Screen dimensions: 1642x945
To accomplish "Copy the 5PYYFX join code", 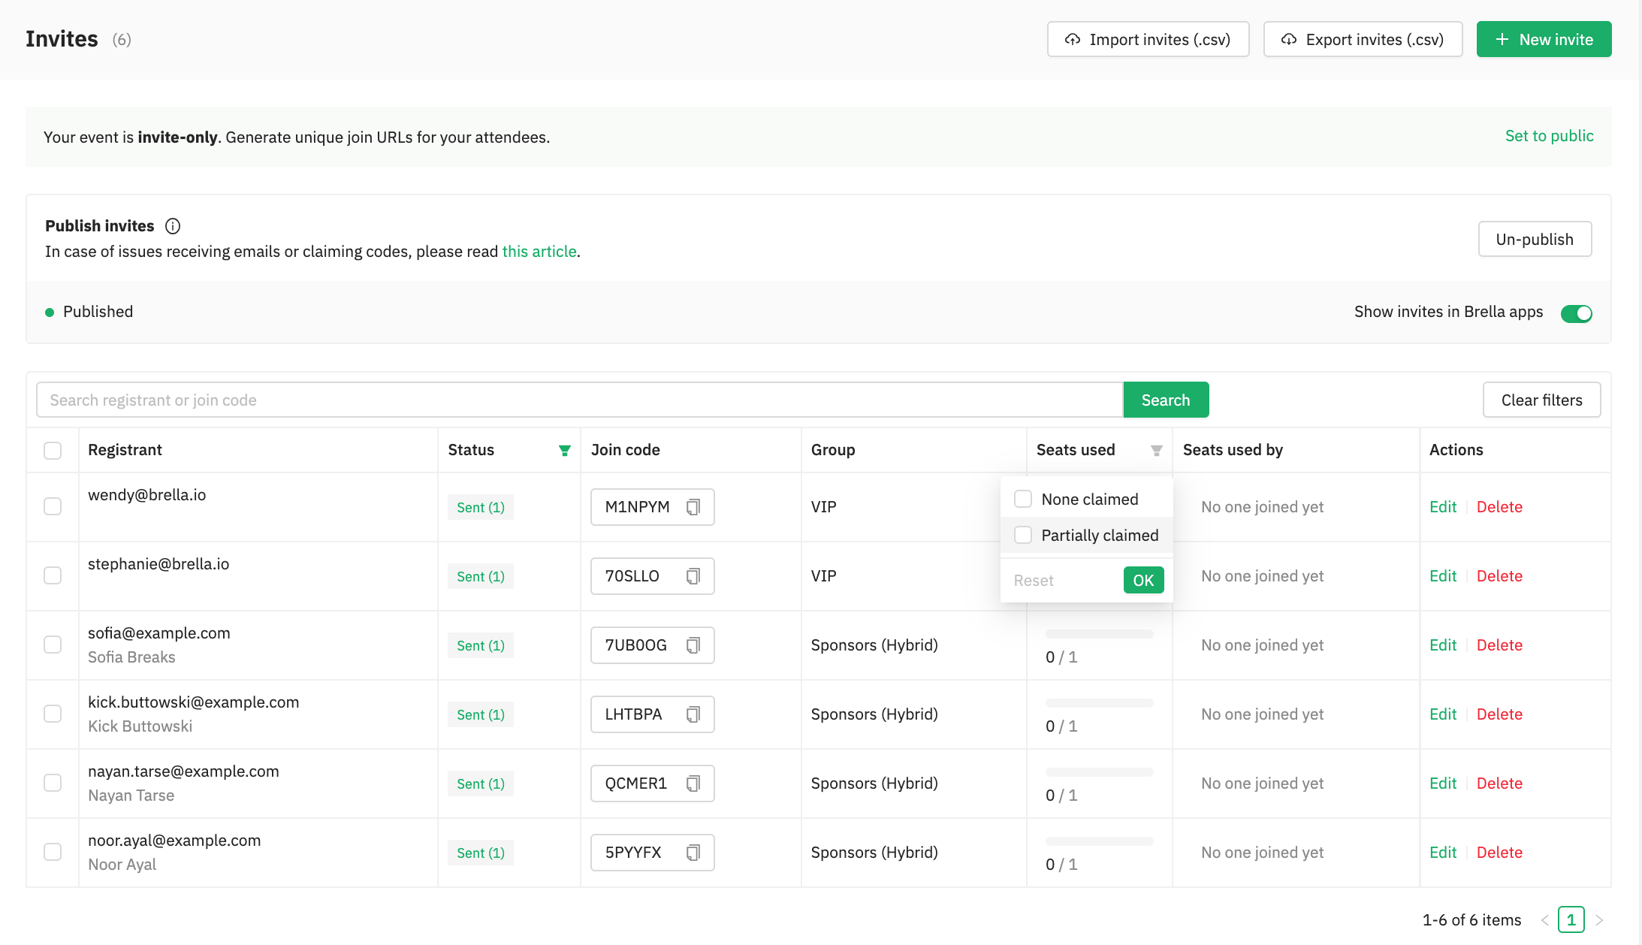I will pyautogui.click(x=693, y=853).
